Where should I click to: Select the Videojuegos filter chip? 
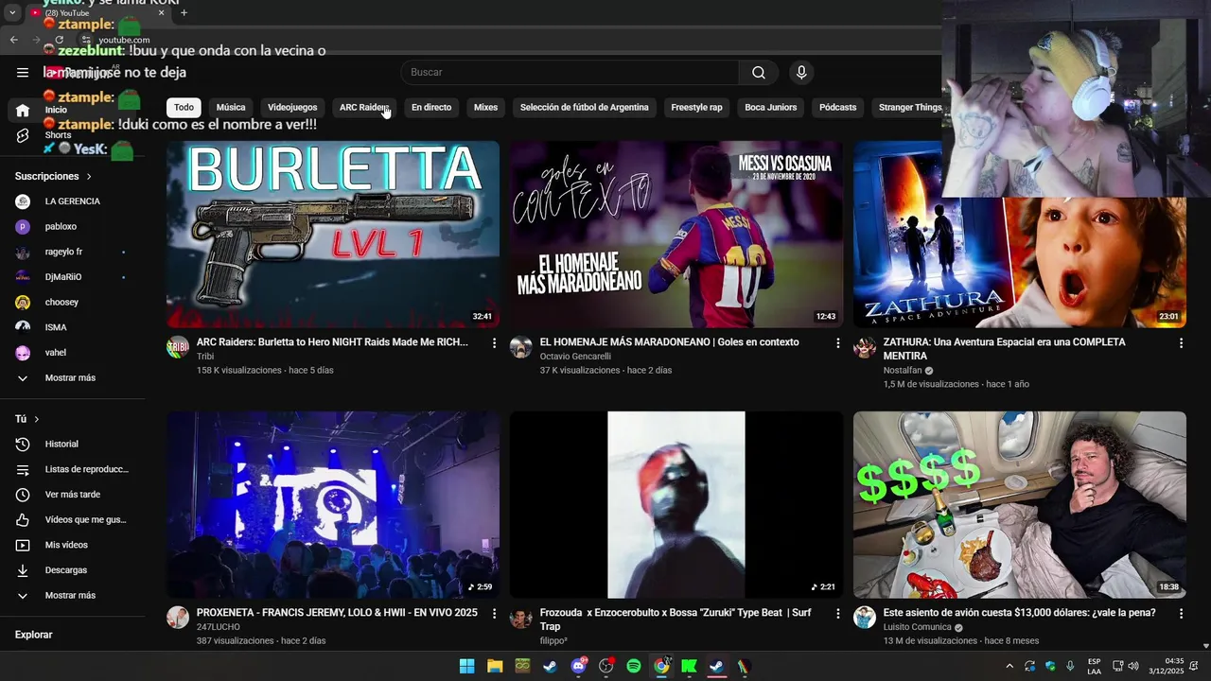tap(292, 108)
